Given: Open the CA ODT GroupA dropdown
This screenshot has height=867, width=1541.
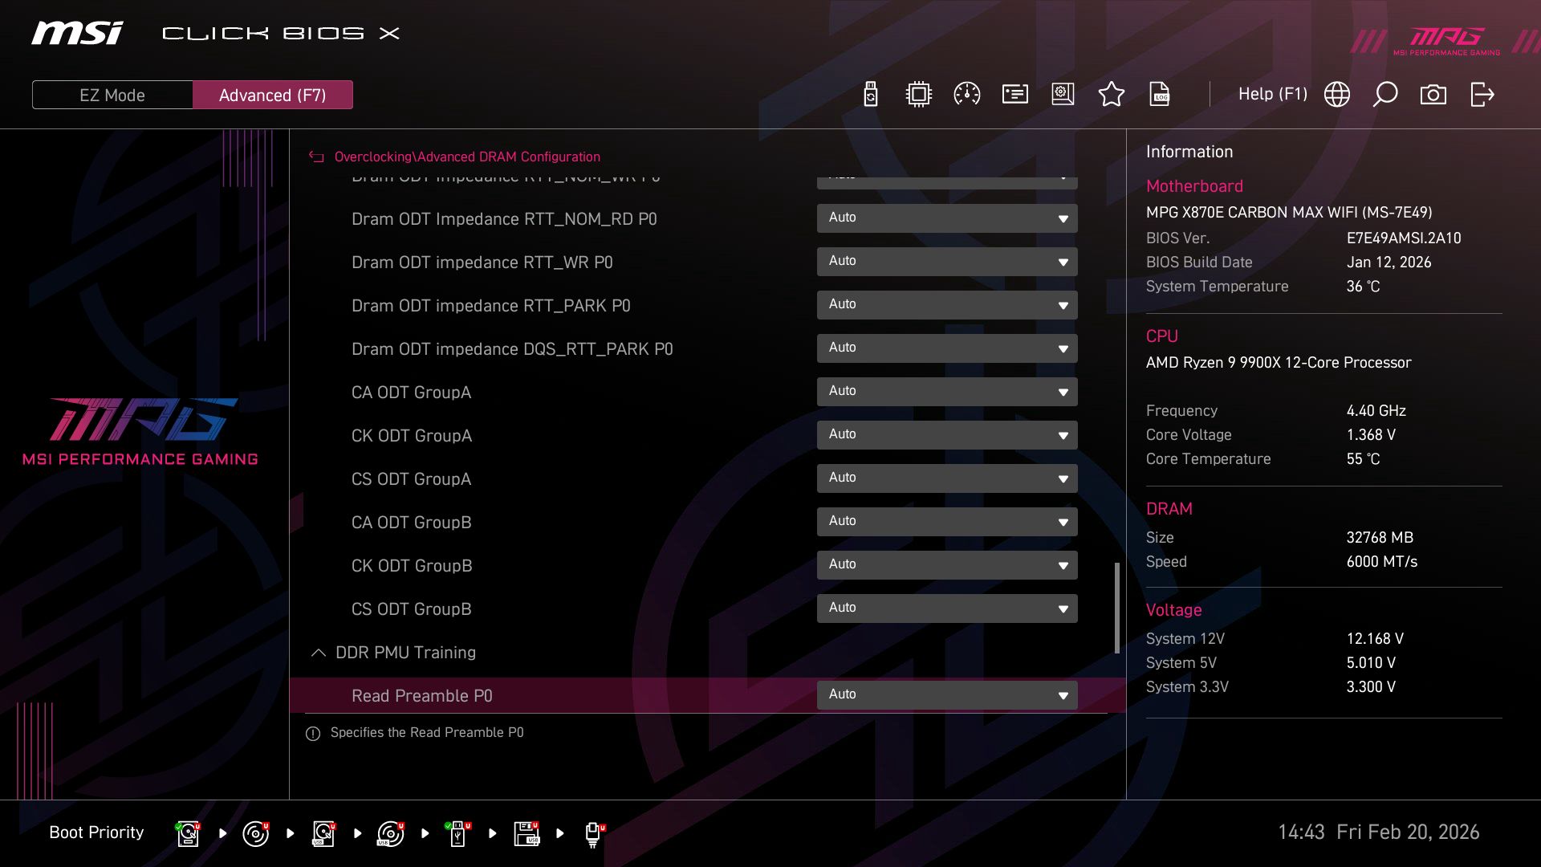Looking at the screenshot, I should [947, 391].
